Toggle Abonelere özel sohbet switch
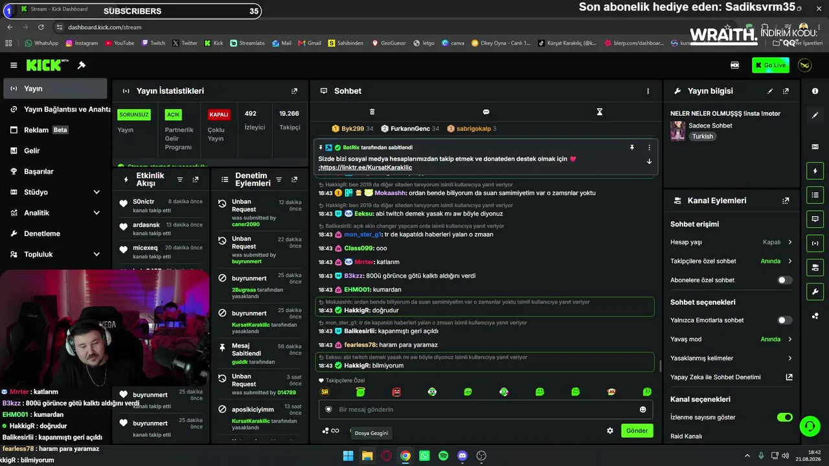Screen dimensions: 829x466 click(784, 280)
